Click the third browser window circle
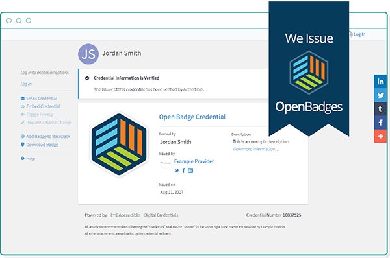 (29, 21)
